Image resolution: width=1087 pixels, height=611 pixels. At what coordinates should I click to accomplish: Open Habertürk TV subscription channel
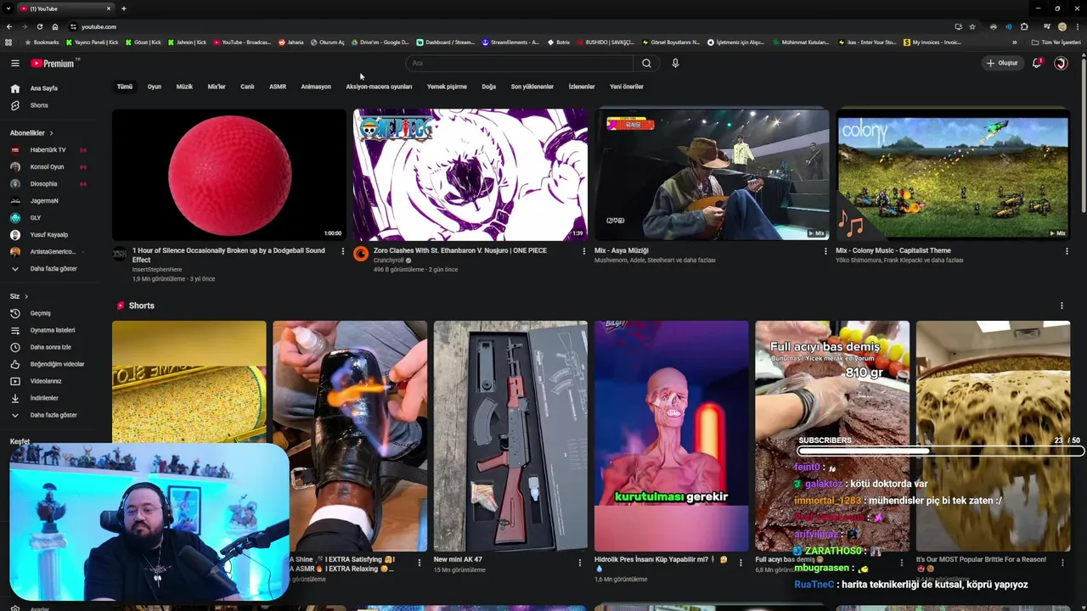point(48,150)
